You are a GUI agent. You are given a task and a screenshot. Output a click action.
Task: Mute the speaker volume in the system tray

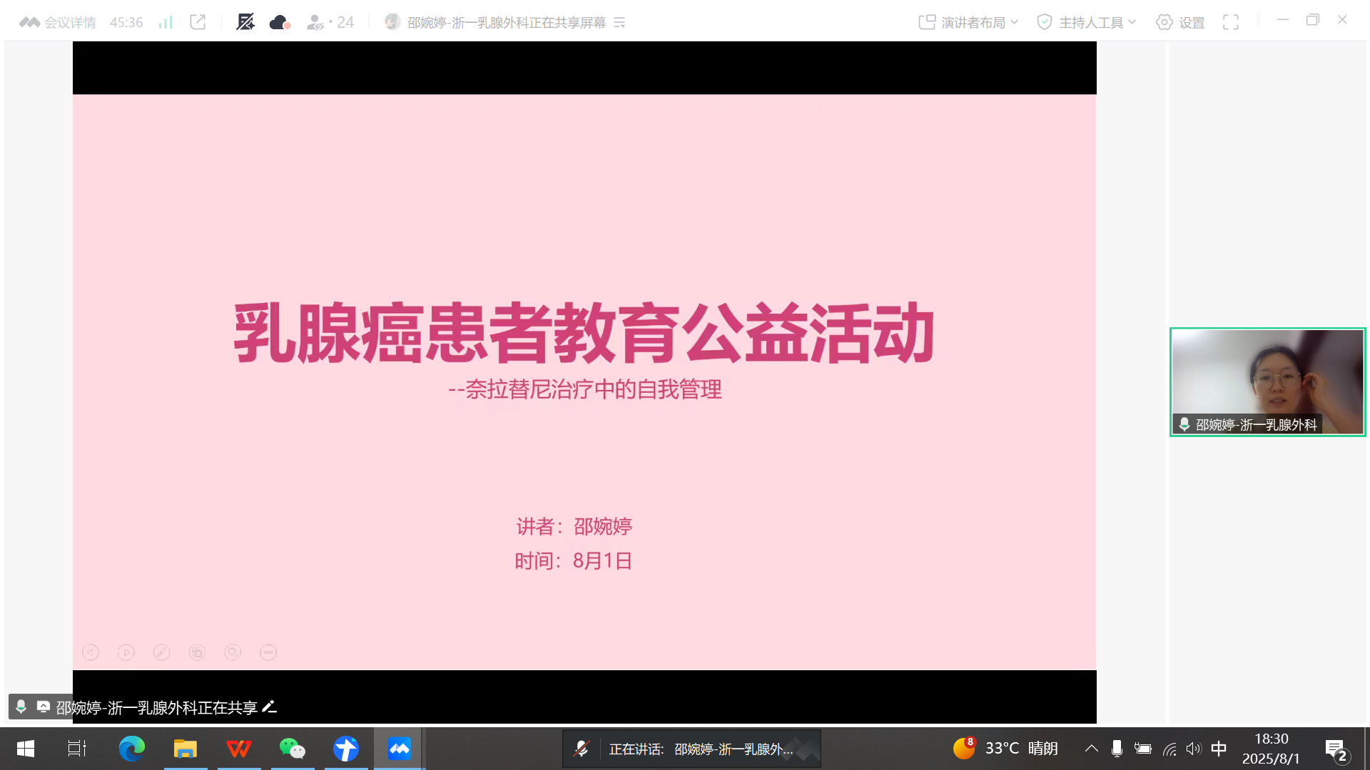(1194, 749)
